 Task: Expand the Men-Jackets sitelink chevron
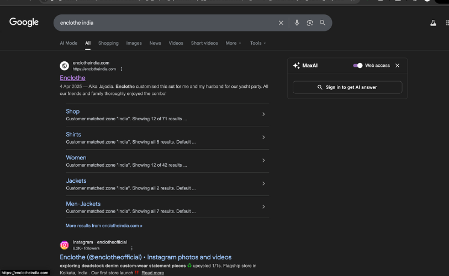[x=263, y=206]
